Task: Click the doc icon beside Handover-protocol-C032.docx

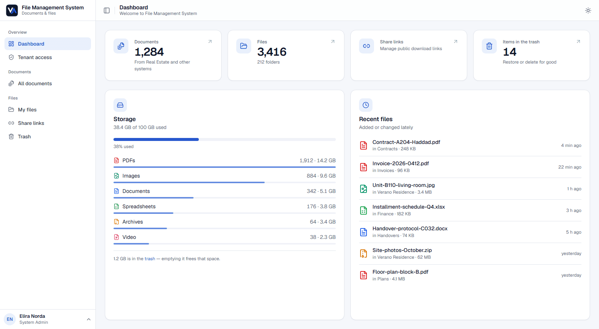Action: [364, 232]
